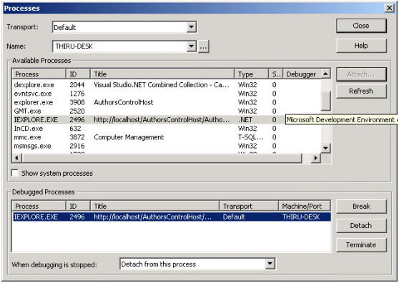The image size is (399, 283).
Task: Open the Transport dropdown
Action: click(192, 27)
